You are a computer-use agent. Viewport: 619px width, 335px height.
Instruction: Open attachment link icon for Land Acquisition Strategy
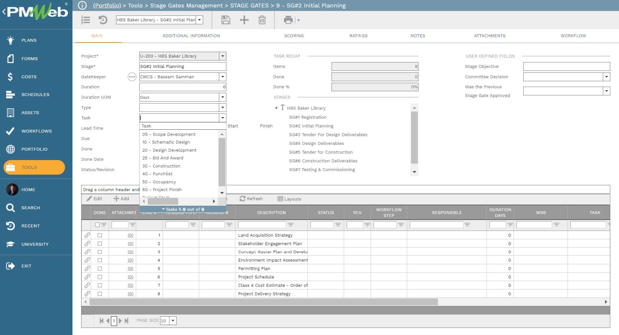point(87,235)
